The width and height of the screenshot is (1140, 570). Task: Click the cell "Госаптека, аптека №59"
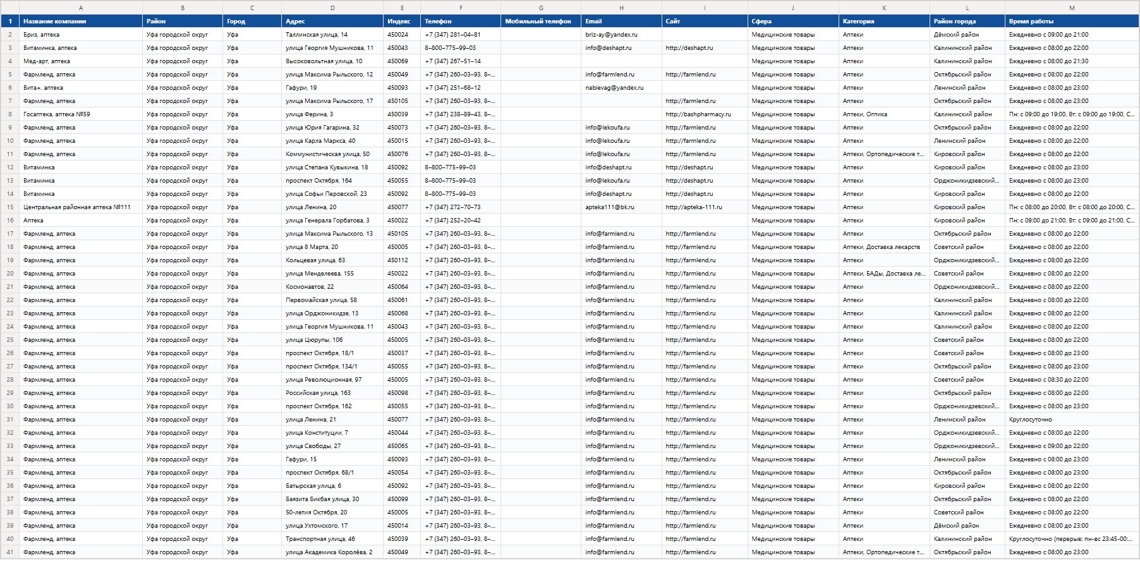click(x=81, y=114)
